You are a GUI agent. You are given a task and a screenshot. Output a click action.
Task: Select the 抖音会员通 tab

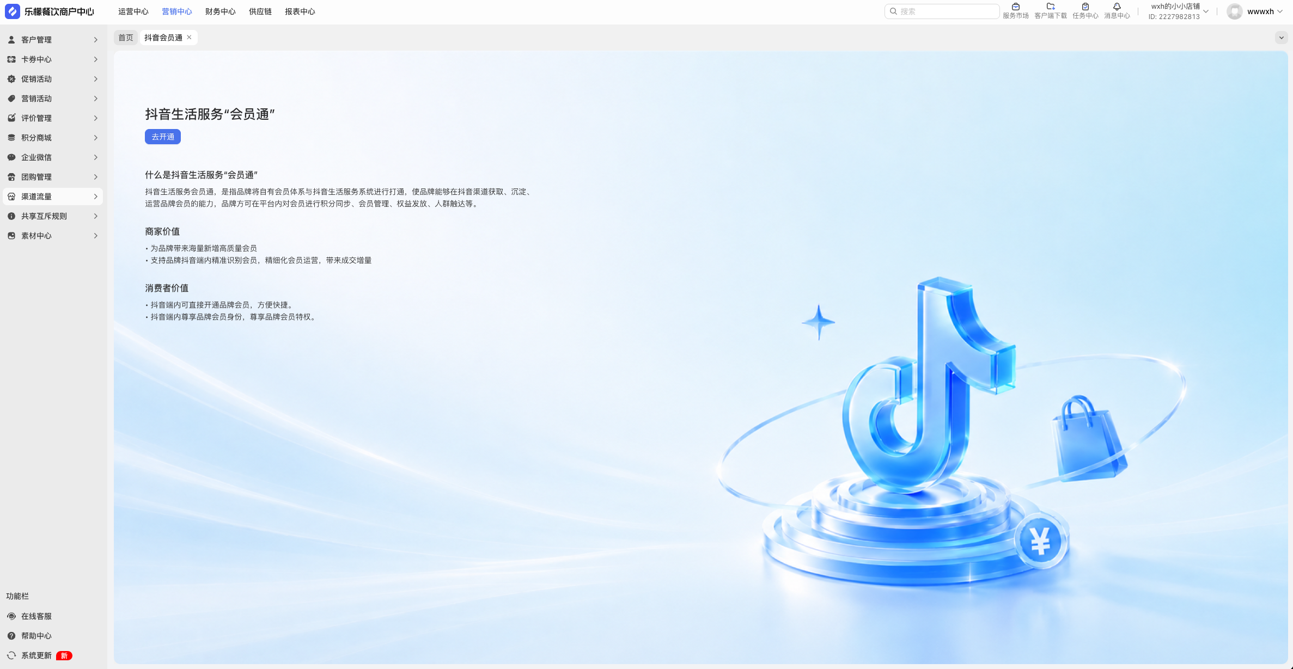point(163,38)
